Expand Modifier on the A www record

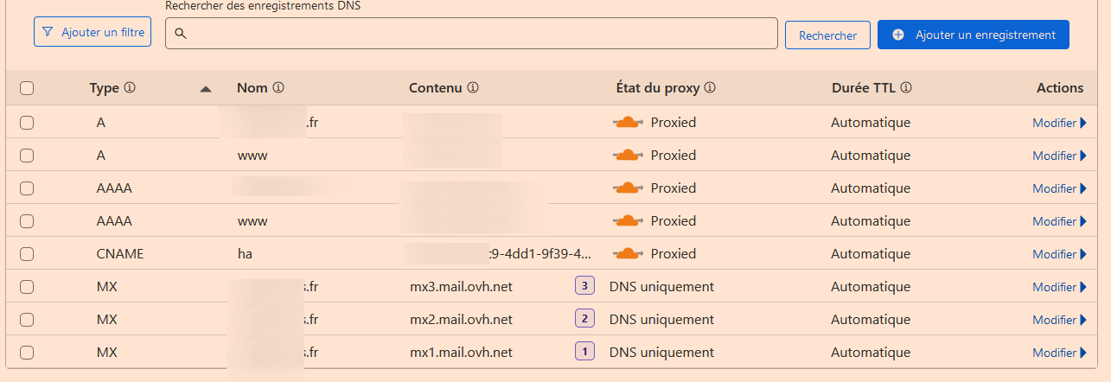(x=1059, y=156)
